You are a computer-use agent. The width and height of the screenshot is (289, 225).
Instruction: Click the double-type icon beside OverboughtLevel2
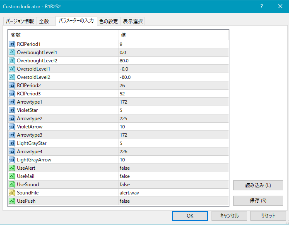tap(12, 61)
